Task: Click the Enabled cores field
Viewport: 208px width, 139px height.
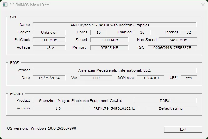Action: 142,32
